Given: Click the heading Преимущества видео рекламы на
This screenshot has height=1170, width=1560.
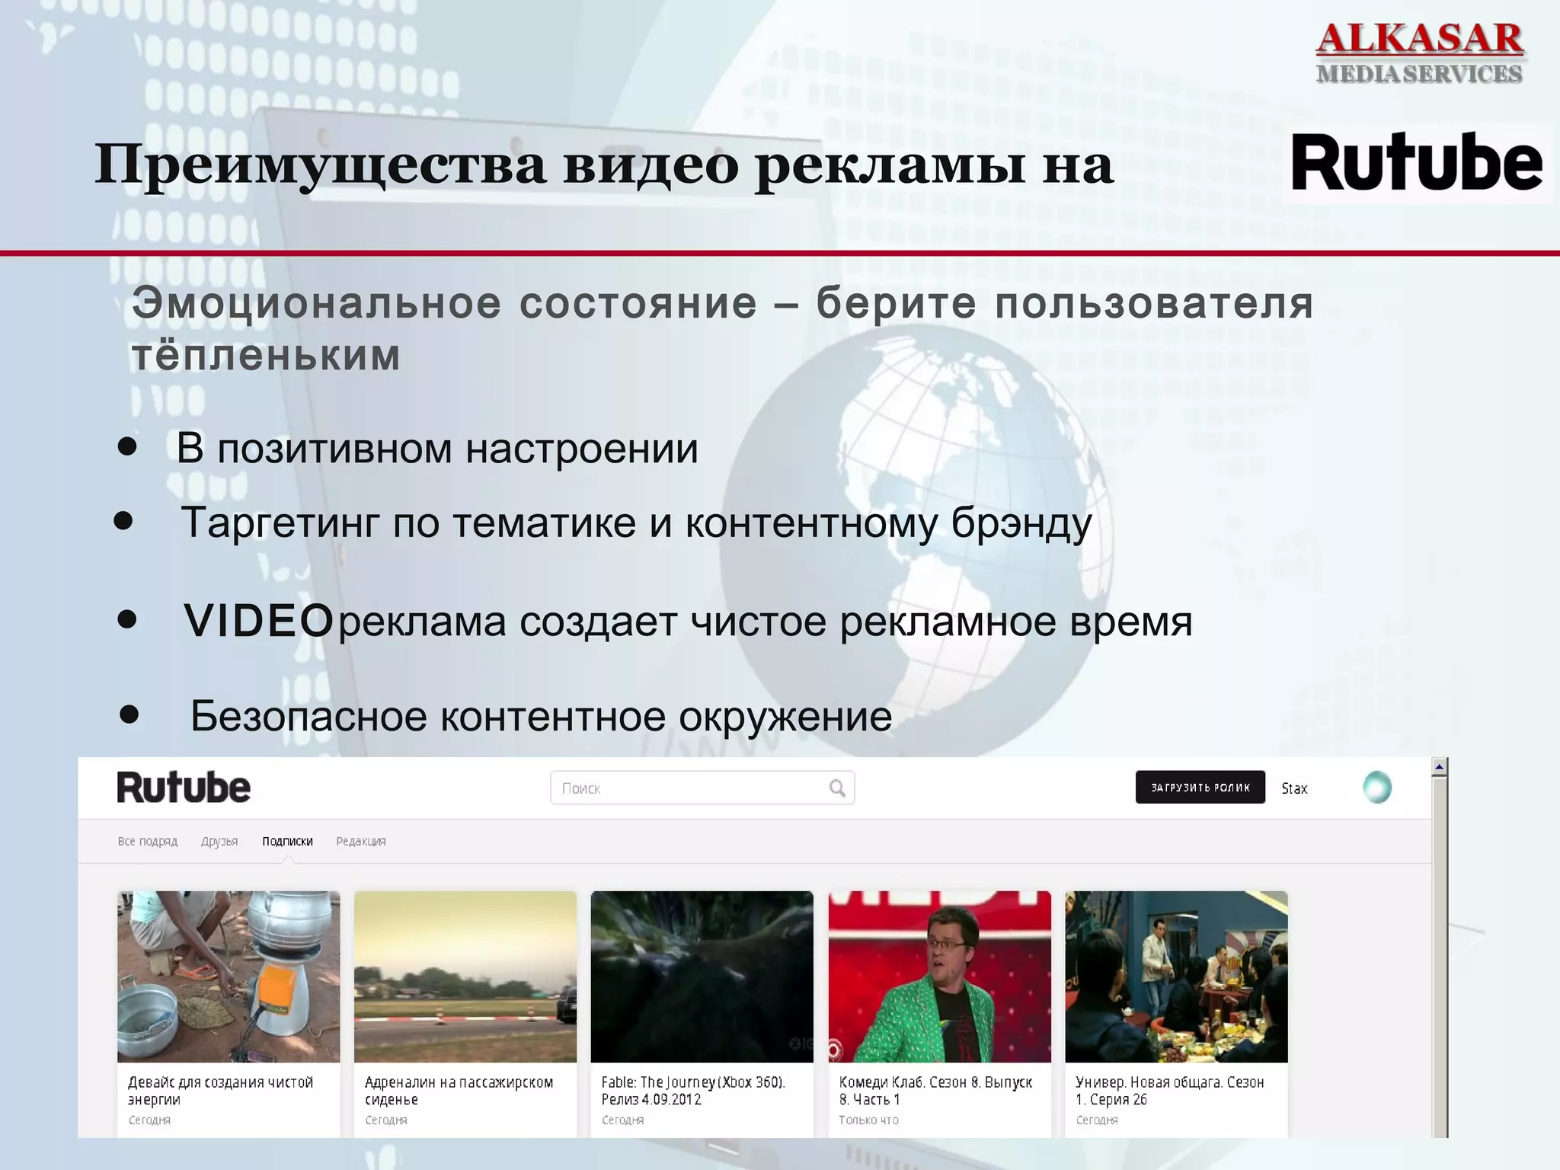Looking at the screenshot, I should click(x=603, y=165).
